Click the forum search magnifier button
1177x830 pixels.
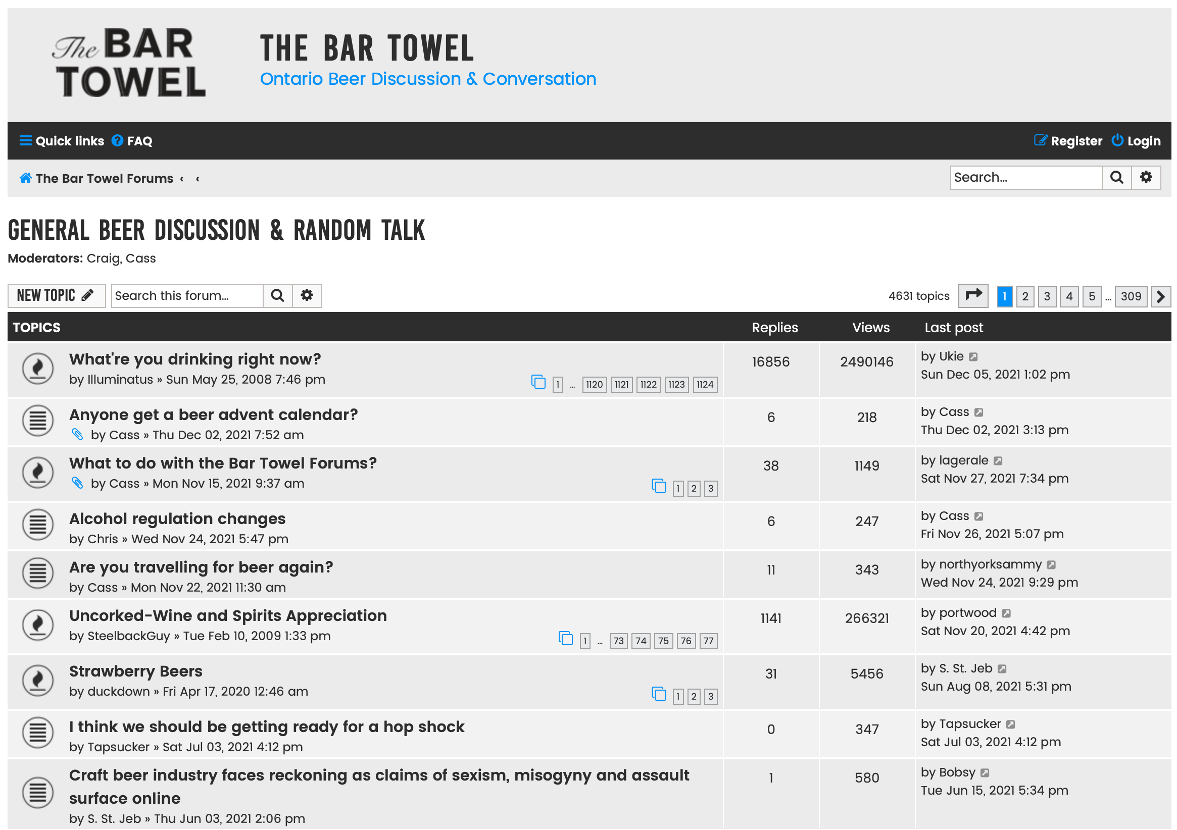click(278, 296)
